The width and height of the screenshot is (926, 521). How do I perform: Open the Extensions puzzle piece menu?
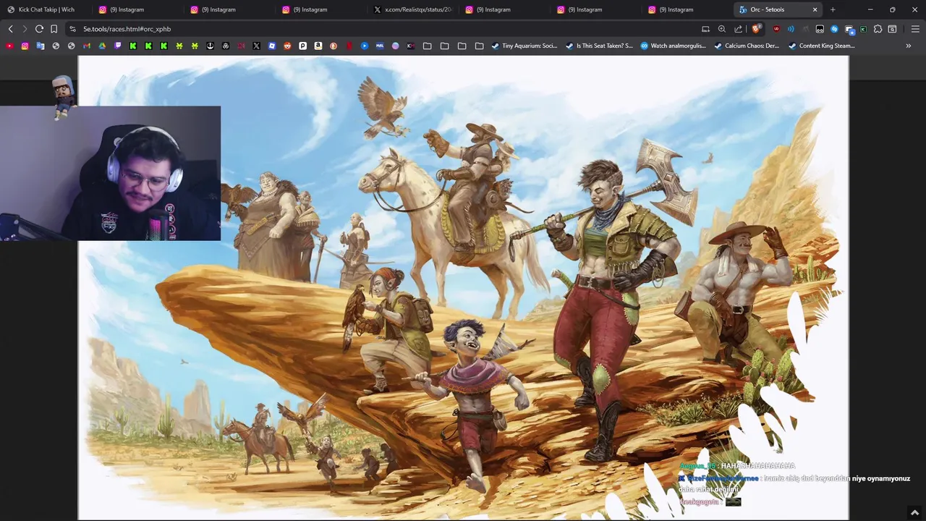point(878,29)
